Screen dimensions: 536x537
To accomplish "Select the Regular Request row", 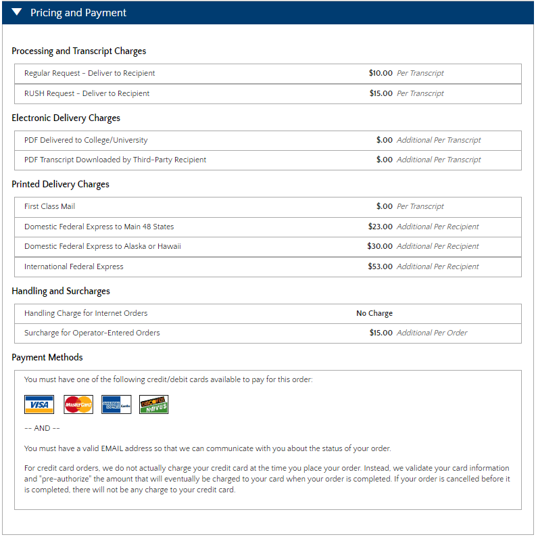I will 90,73.
